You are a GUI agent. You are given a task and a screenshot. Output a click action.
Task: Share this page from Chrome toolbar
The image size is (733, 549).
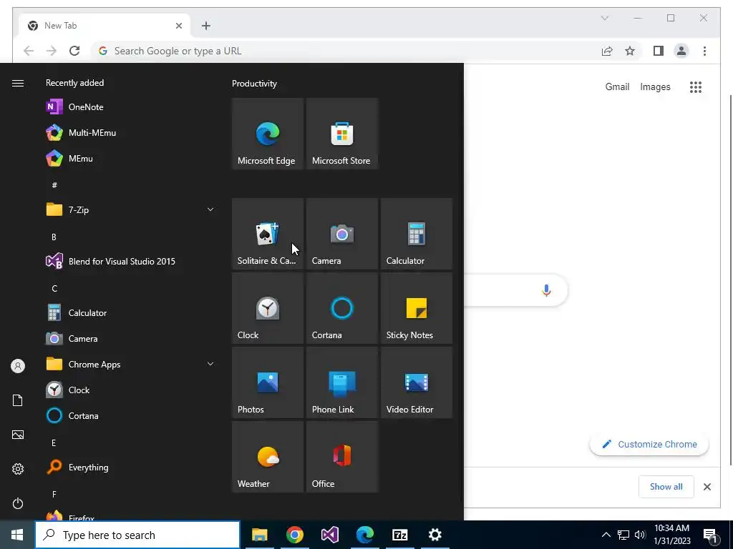[x=607, y=51]
